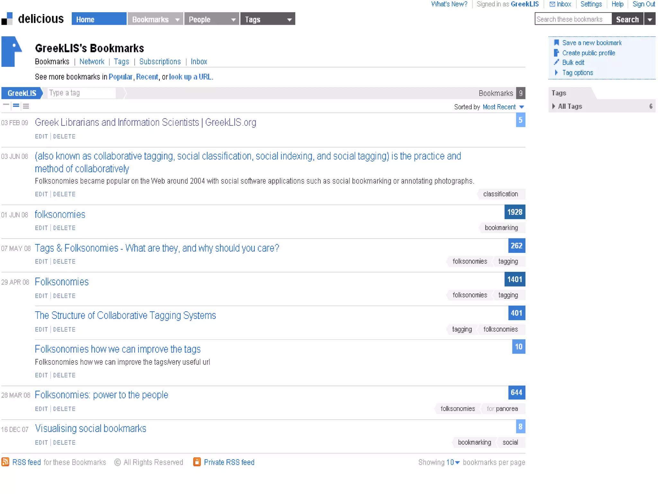
Task: Click the Inbox envelope icon in header
Action: tap(552, 4)
